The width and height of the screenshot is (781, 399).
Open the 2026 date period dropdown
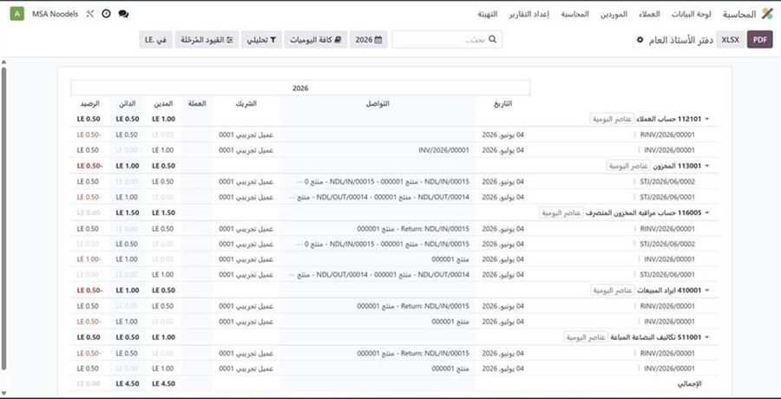click(x=369, y=40)
